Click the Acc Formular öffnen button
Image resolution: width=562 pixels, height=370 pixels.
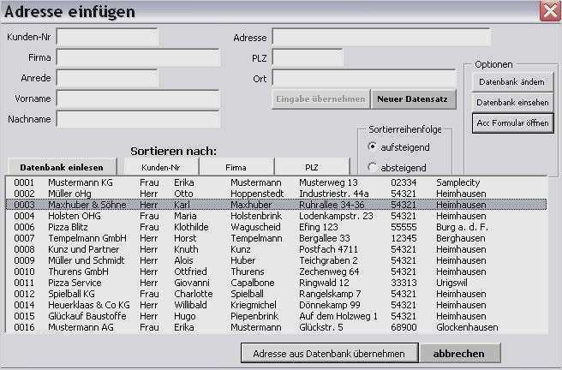[x=512, y=123]
